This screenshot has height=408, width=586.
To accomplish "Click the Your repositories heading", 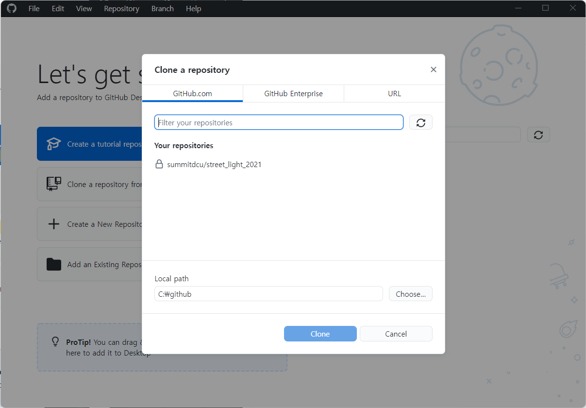I will [x=184, y=146].
